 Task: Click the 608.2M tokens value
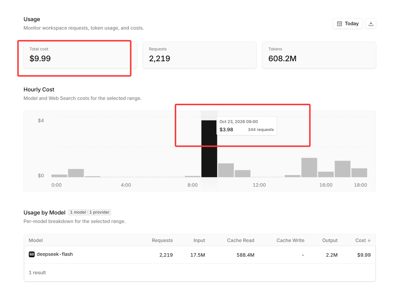[282, 59]
